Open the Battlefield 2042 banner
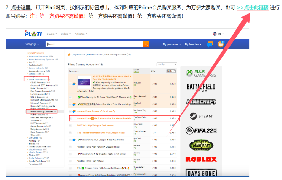This screenshot has width=282, height=180. coord(201,88)
